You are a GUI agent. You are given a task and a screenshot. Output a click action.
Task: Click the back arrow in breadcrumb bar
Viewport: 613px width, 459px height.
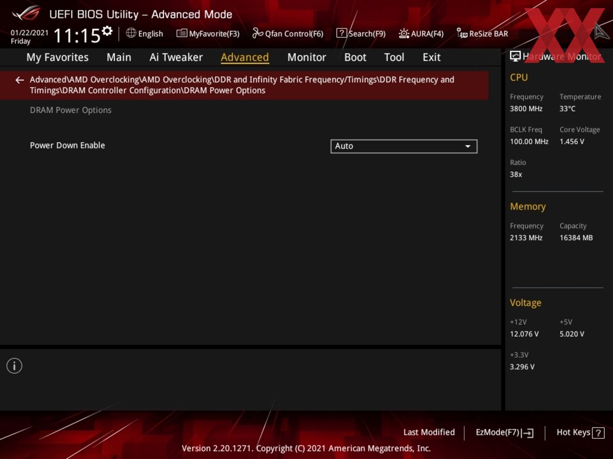tap(19, 80)
